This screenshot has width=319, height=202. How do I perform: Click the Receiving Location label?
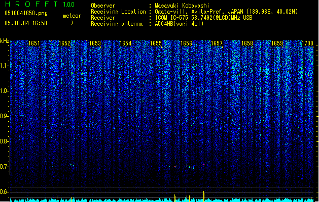[118, 12]
